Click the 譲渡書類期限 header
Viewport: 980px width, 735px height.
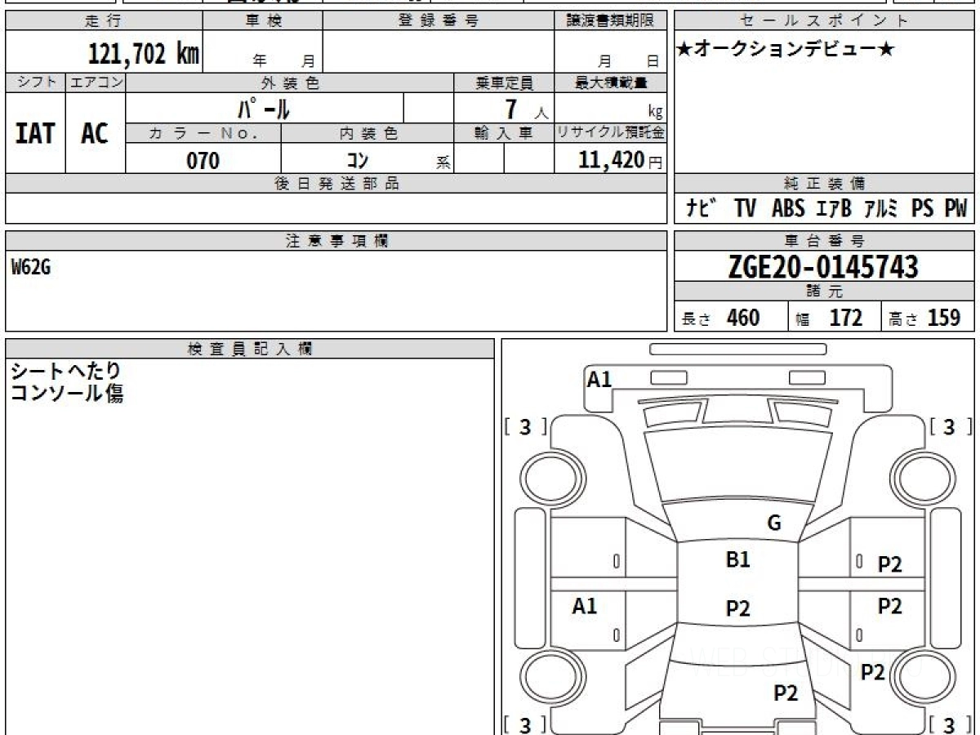[x=610, y=21]
